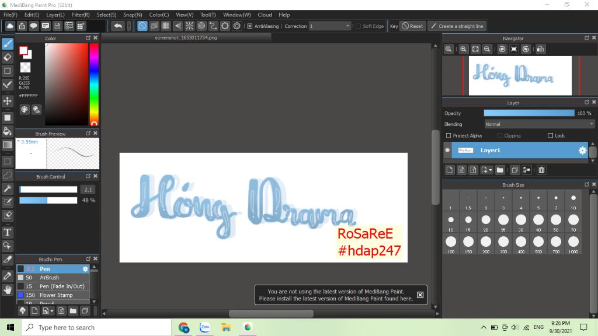Duplicate the current layer
The width and height of the screenshot is (598, 336).
click(514, 170)
